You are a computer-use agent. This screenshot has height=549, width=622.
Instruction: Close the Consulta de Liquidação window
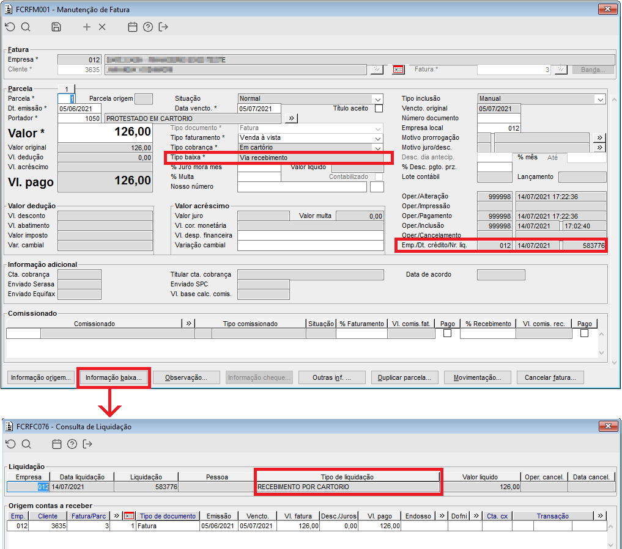[608, 426]
